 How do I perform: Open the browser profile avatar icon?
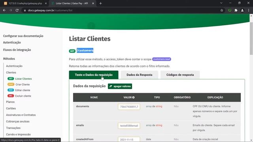[x=242, y=10]
